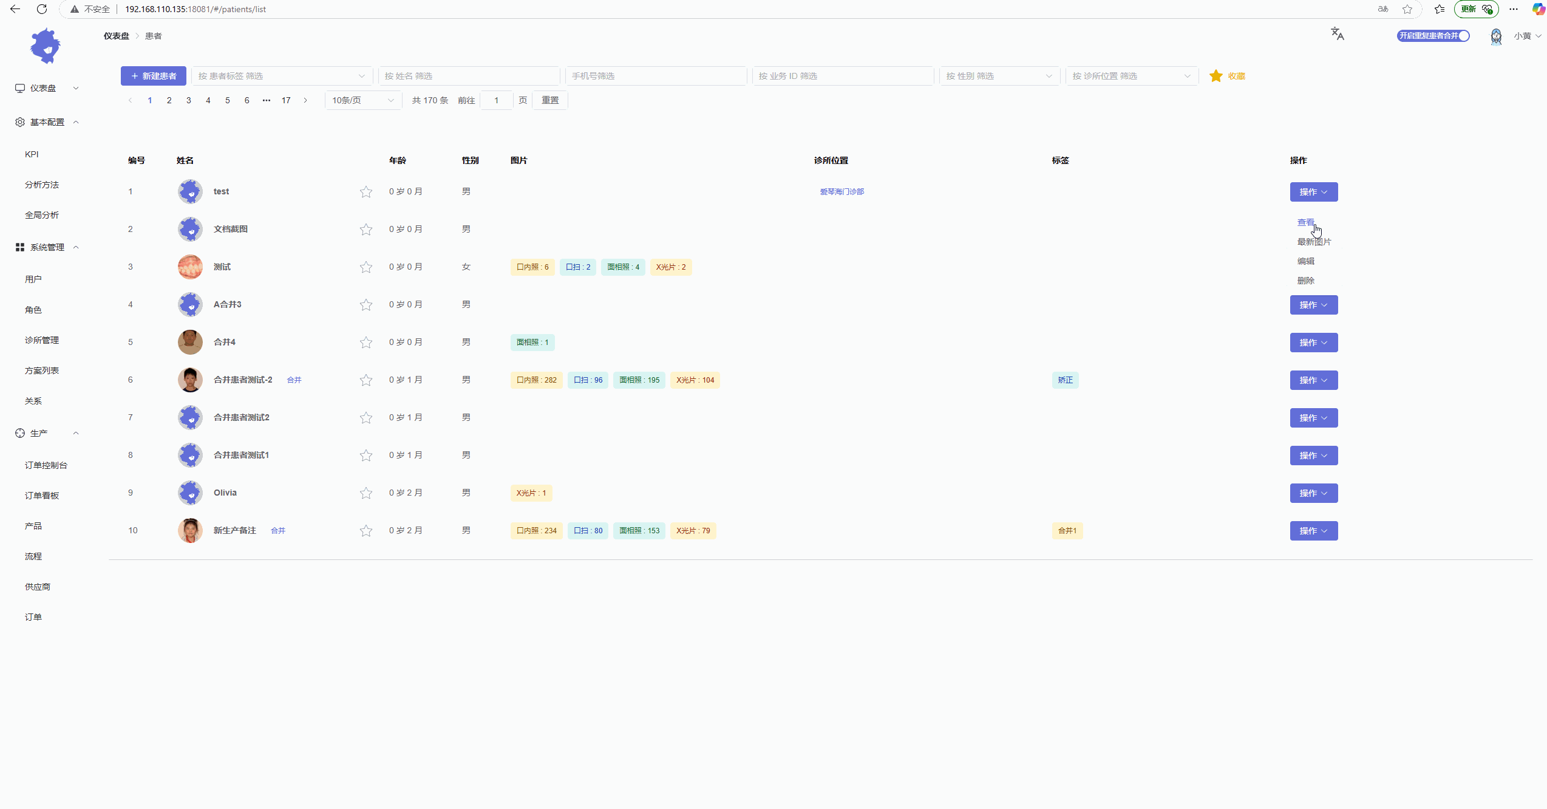
Task: Open the 10条/页 page size dropdown
Action: tap(364, 100)
